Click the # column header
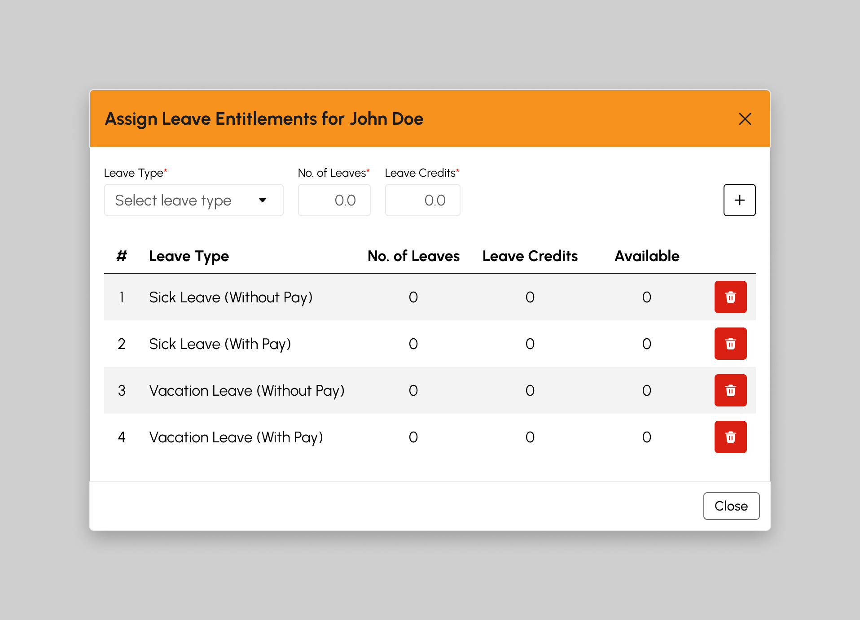Image resolution: width=860 pixels, height=620 pixels. 122,256
